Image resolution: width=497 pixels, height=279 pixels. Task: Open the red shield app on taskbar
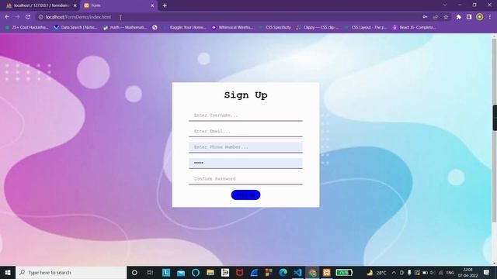coord(240,272)
